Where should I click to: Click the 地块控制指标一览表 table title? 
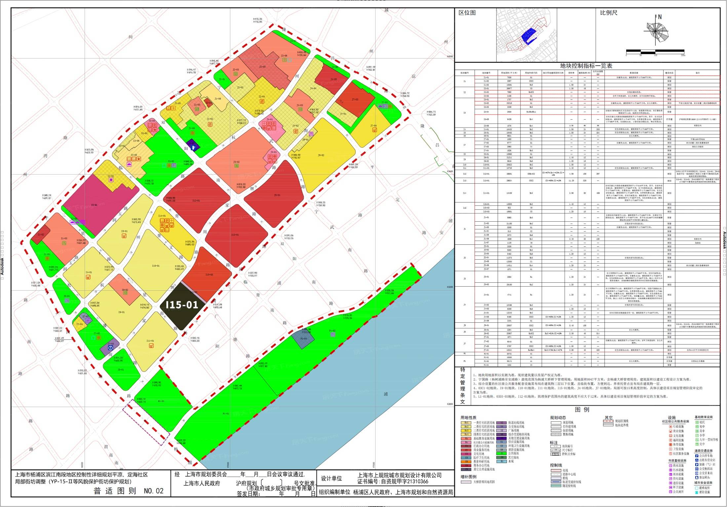pyautogui.click(x=586, y=66)
